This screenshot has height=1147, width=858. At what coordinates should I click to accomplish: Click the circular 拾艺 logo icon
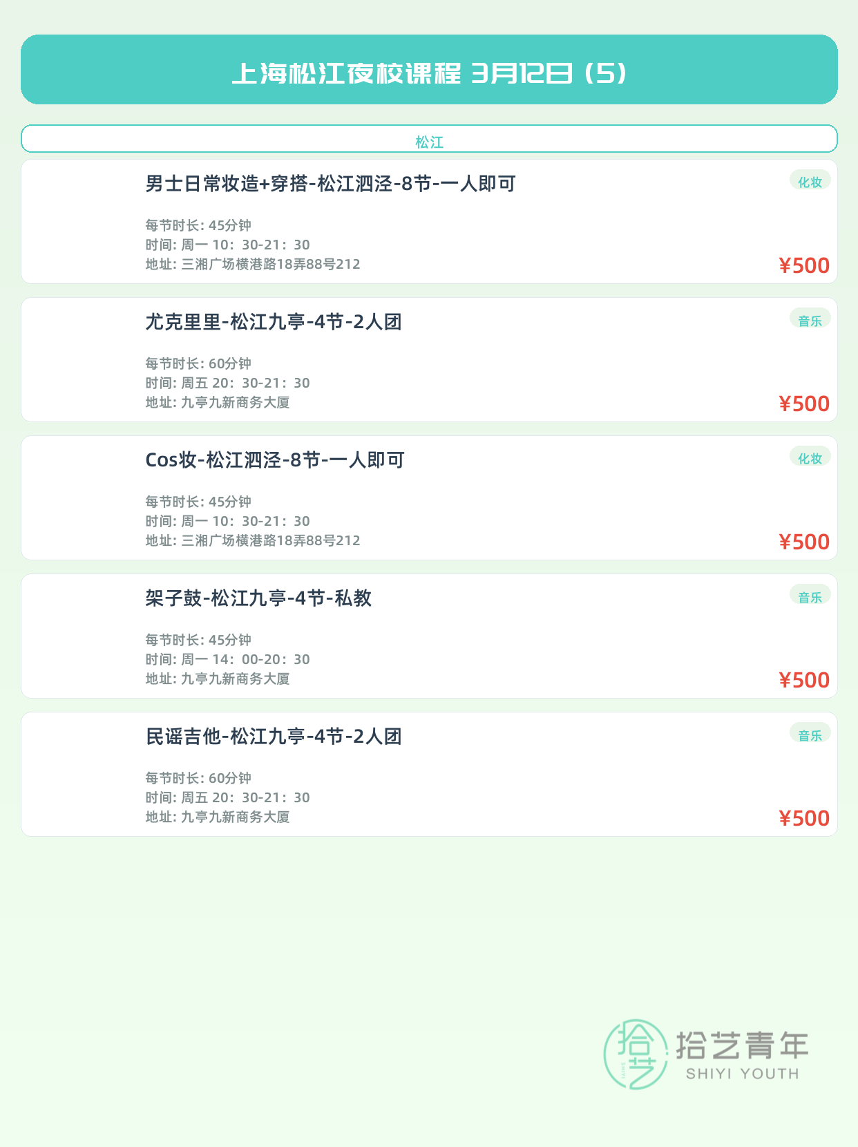pyautogui.click(x=635, y=1054)
